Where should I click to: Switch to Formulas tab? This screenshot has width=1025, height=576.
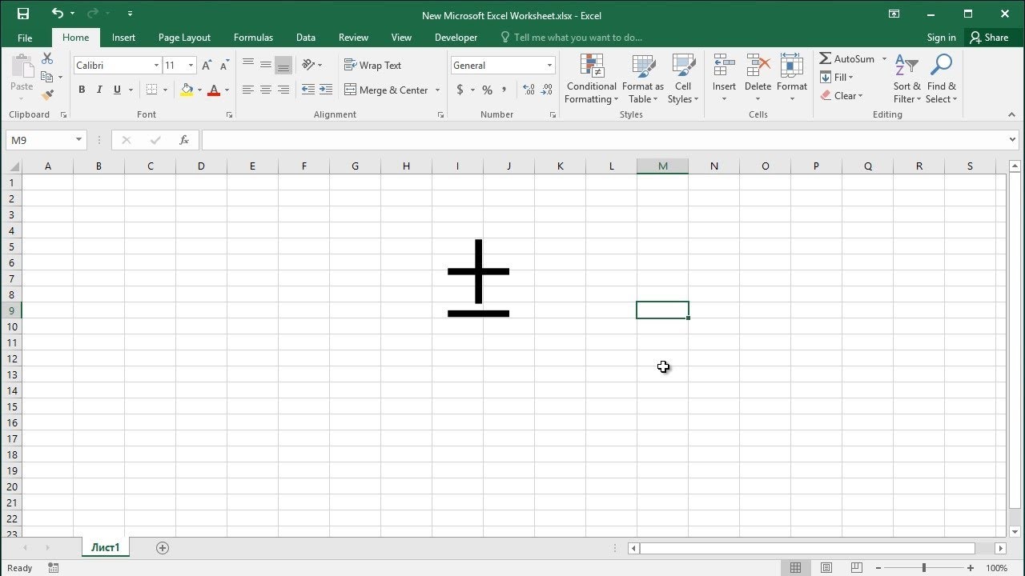coord(253,38)
